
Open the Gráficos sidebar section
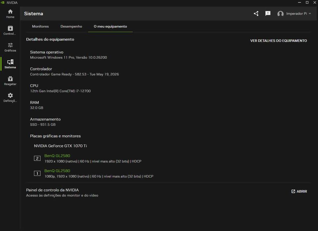pos(10,47)
